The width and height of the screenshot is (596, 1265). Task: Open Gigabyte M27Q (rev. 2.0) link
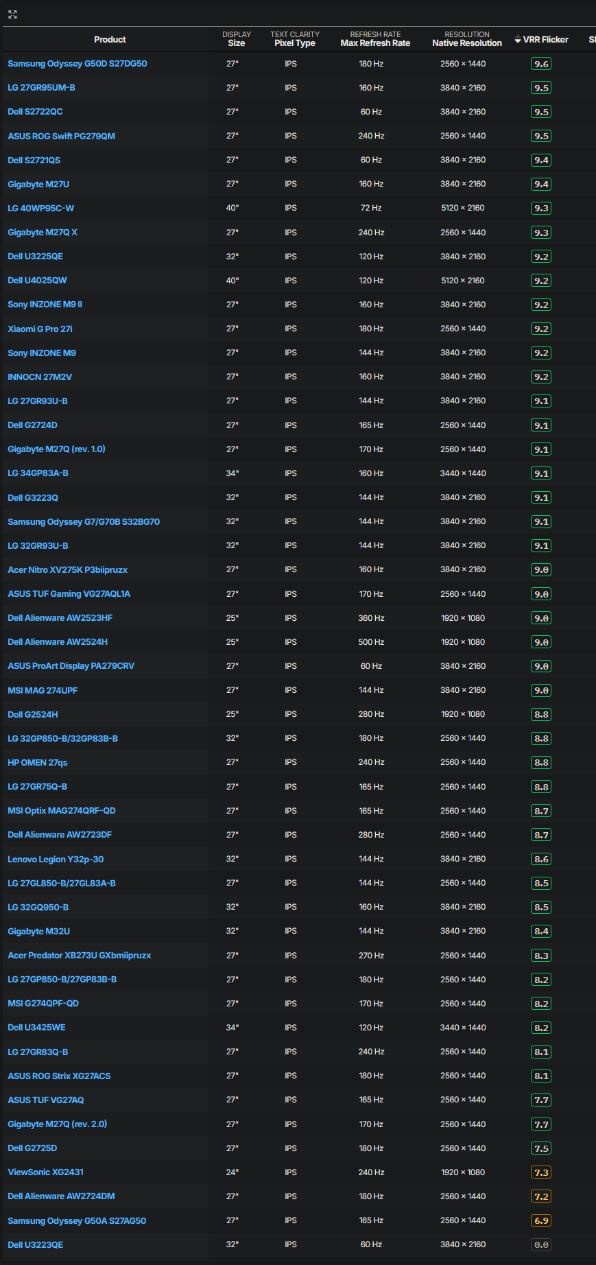(x=58, y=1124)
